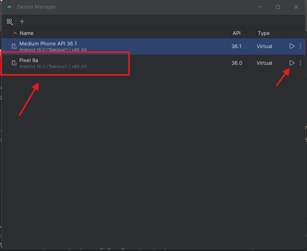The width and height of the screenshot is (307, 251).
Task: Click the Android logo in title bar
Action: click(x=9, y=7)
